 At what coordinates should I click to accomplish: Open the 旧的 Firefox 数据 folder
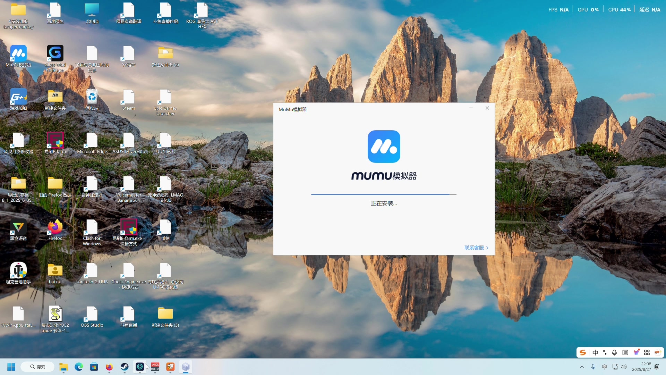[x=55, y=186]
